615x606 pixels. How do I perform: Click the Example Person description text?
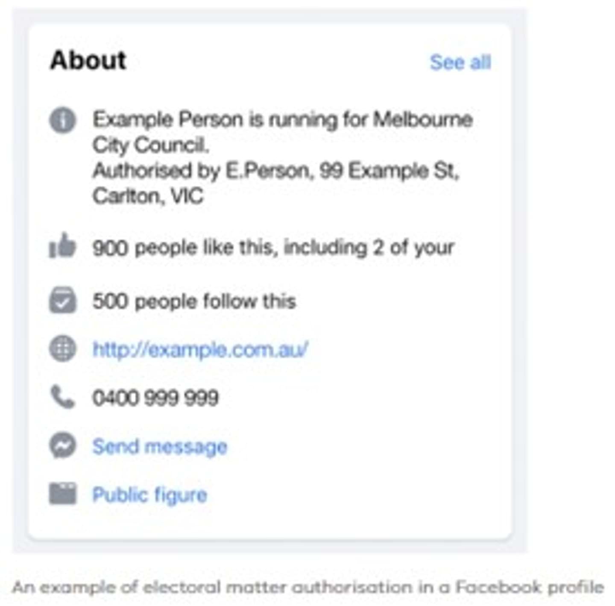coord(283,119)
